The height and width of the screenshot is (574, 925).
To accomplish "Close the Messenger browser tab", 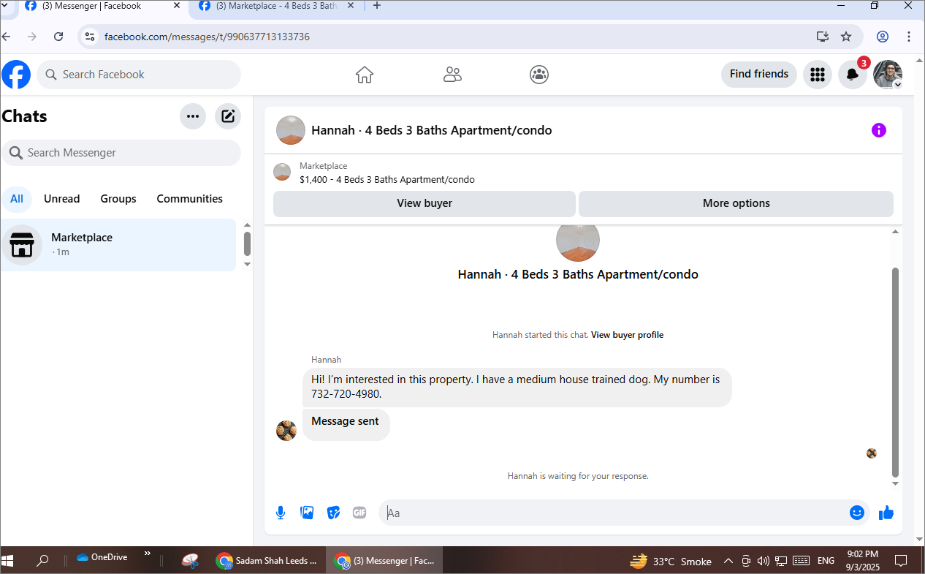I will (x=176, y=6).
